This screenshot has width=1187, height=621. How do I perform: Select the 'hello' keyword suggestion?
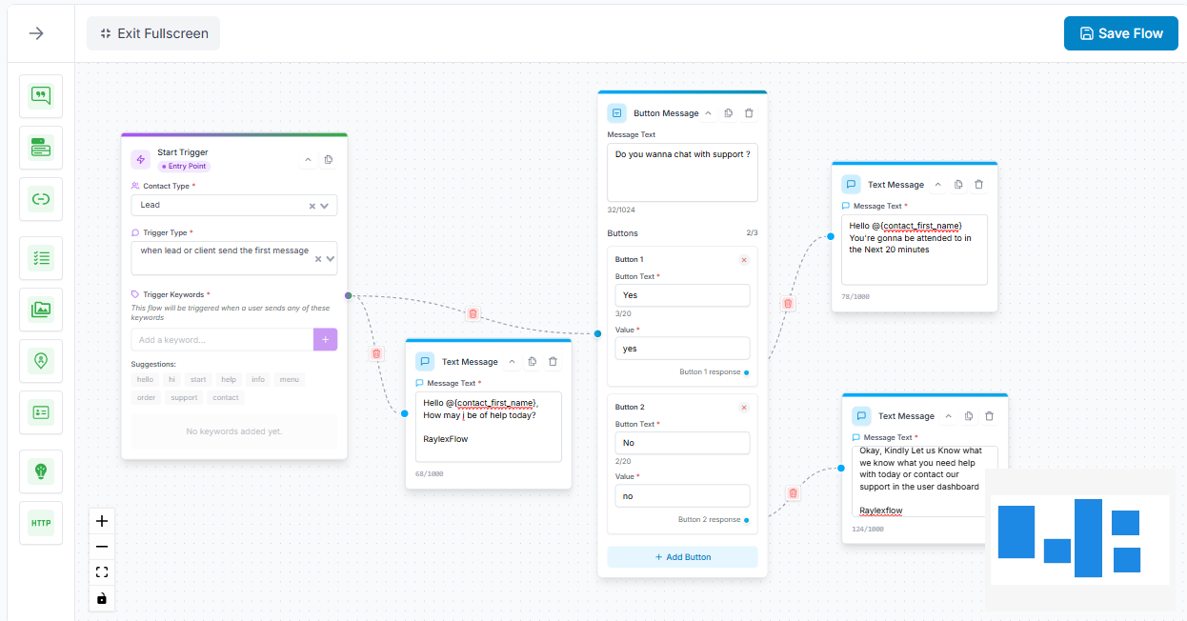pos(145,379)
